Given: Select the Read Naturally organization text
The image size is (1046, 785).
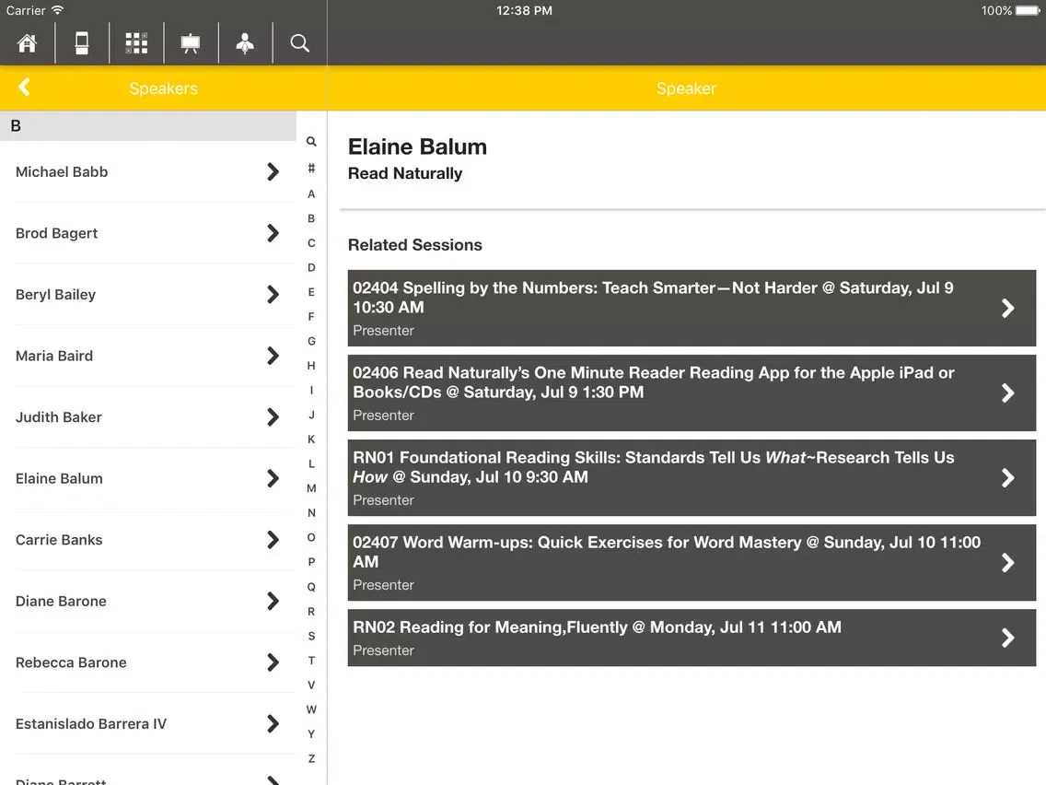Looking at the screenshot, I should [x=405, y=173].
